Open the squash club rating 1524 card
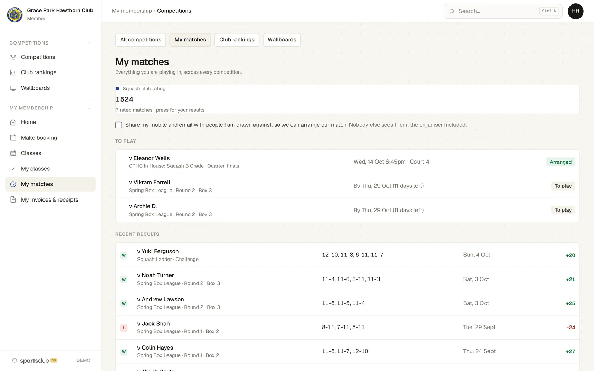Screen dimensions: 594x371 coord(347,99)
